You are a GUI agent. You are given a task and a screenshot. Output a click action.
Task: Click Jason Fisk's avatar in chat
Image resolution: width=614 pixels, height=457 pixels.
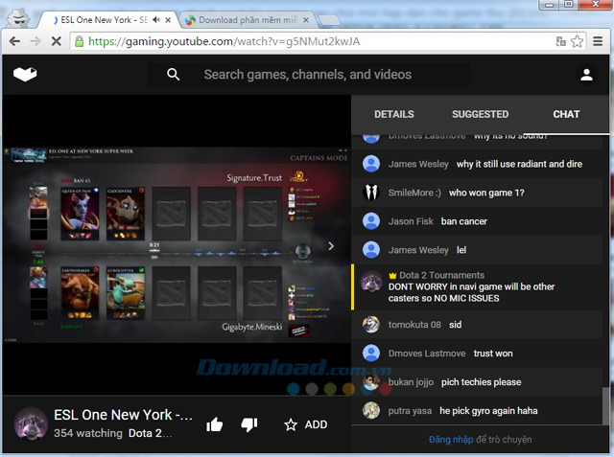pyautogui.click(x=371, y=221)
